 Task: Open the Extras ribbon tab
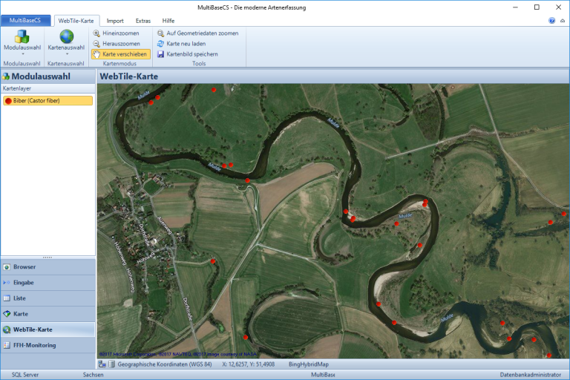tap(142, 21)
